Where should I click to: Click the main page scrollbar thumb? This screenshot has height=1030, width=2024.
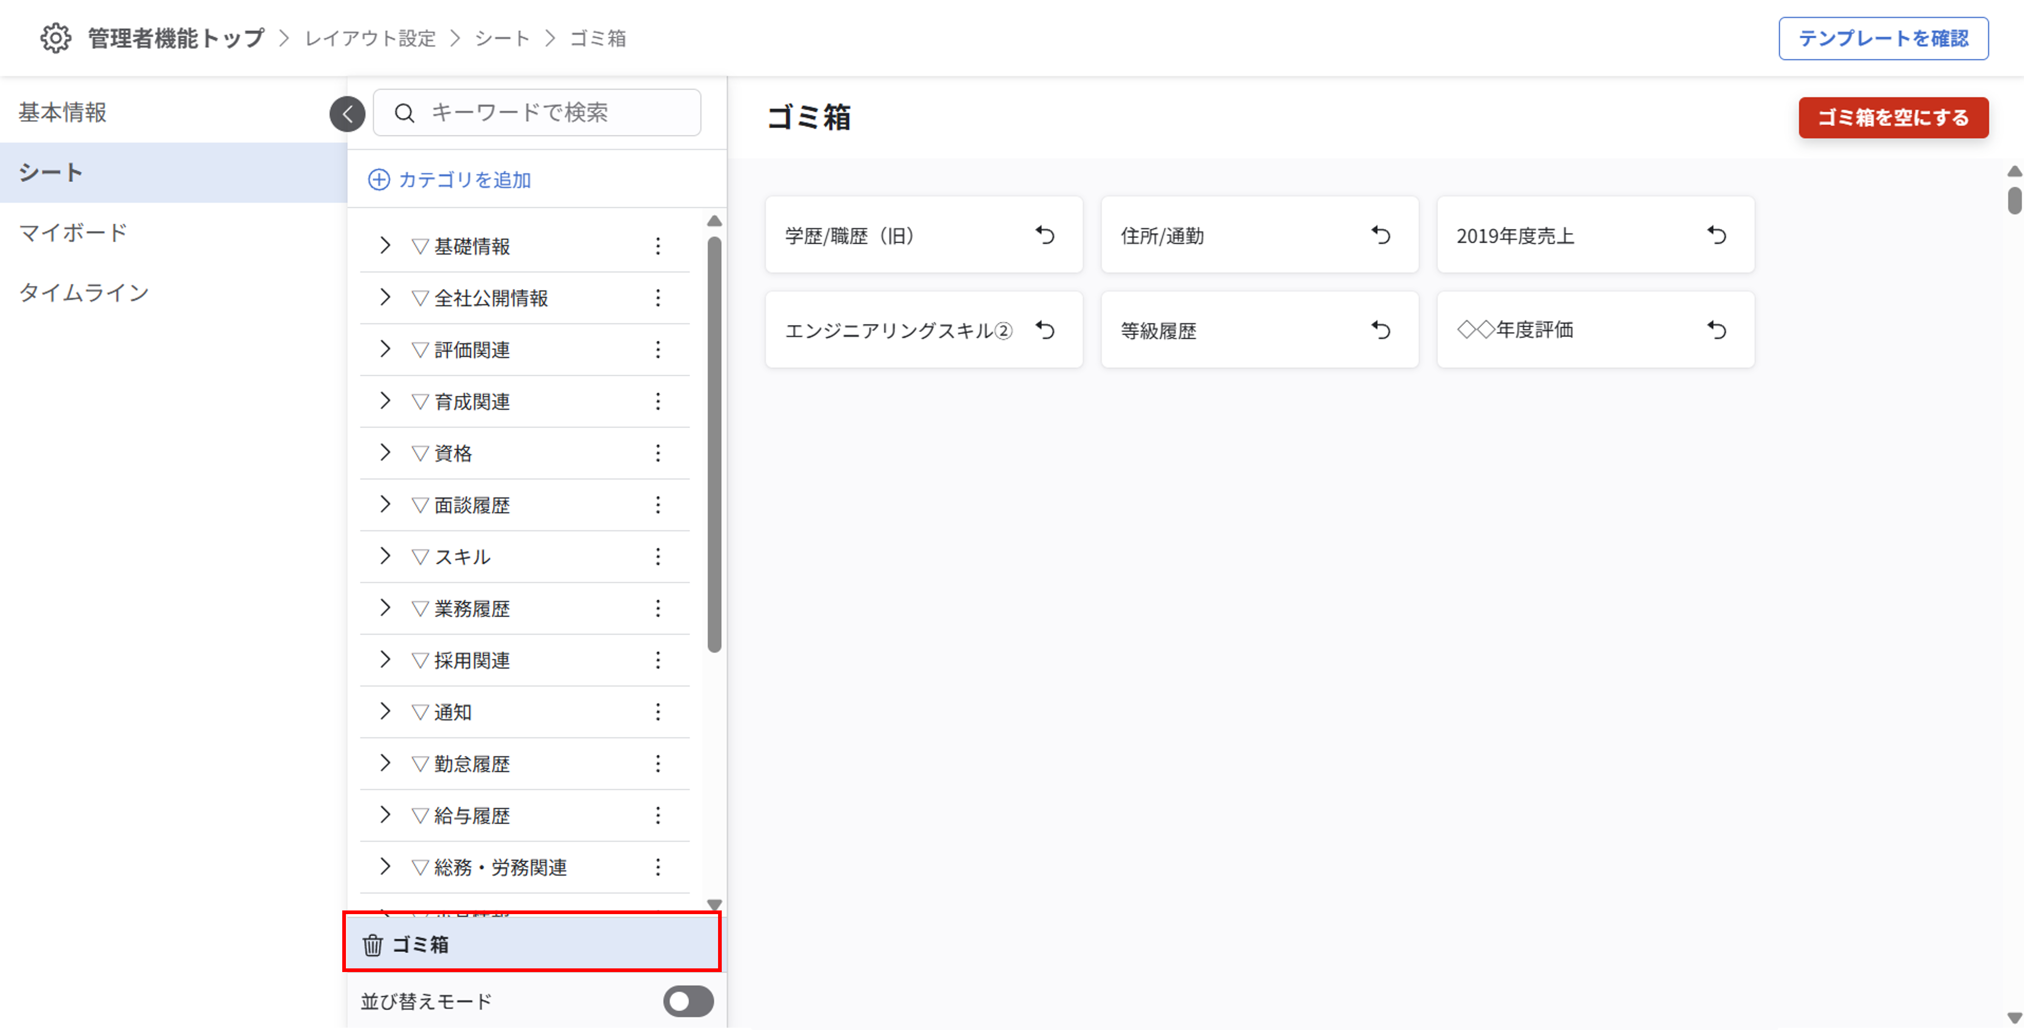tap(2015, 200)
